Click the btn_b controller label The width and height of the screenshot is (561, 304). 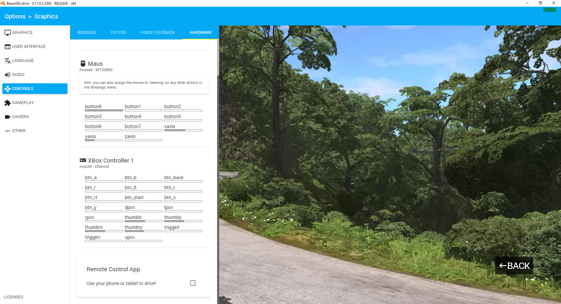pos(131,177)
